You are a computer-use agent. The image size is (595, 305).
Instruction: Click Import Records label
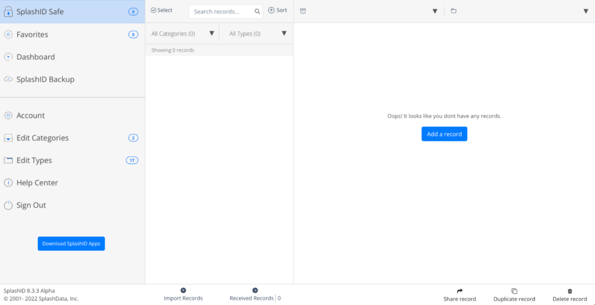pos(183,299)
